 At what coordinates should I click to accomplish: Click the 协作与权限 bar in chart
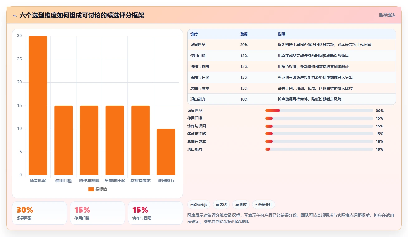click(89, 140)
